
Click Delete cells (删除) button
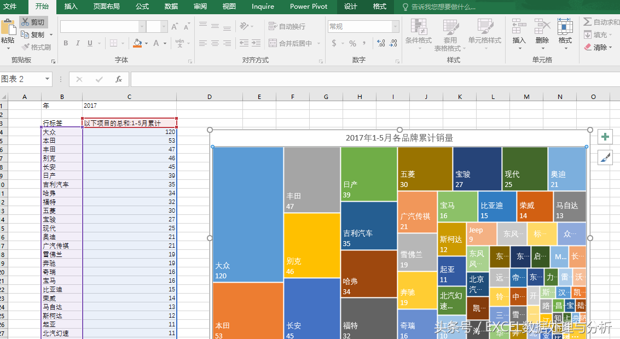coord(542,34)
